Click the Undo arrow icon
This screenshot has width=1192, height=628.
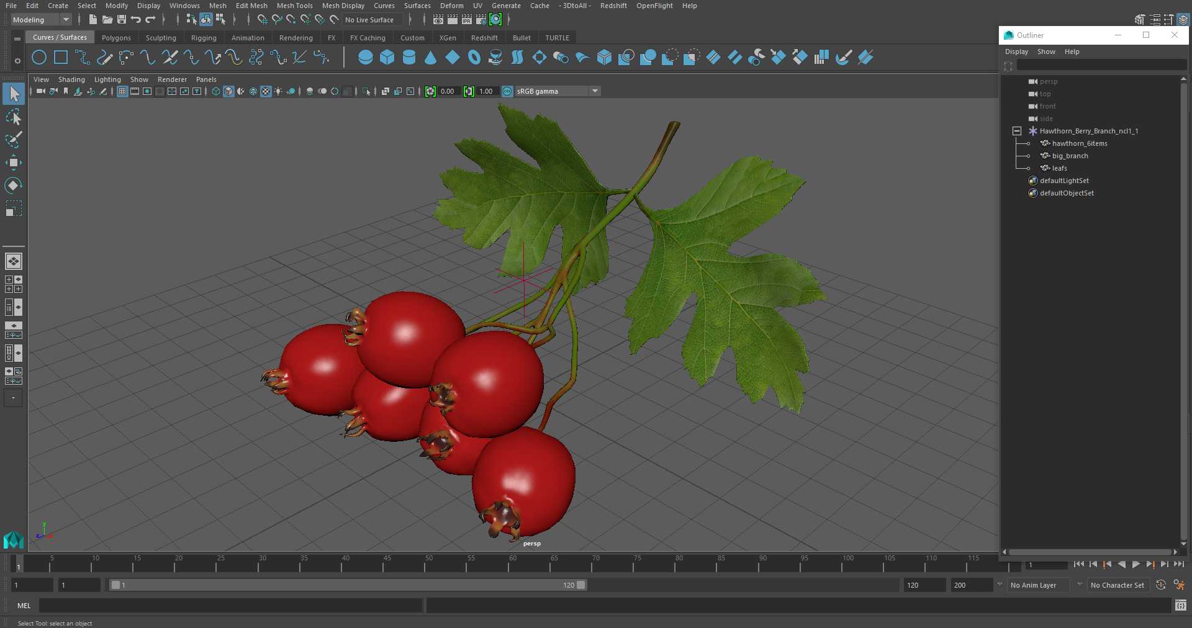[x=136, y=20]
